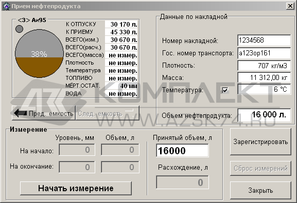This screenshot has height=203, width=297.
Task: Click the На начало Уровень field
Action: pyautogui.click(x=77, y=150)
